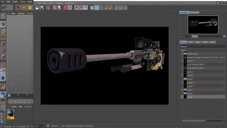227x128 pixels.
Task: Open the material manager Create menu
Action: click(13, 107)
